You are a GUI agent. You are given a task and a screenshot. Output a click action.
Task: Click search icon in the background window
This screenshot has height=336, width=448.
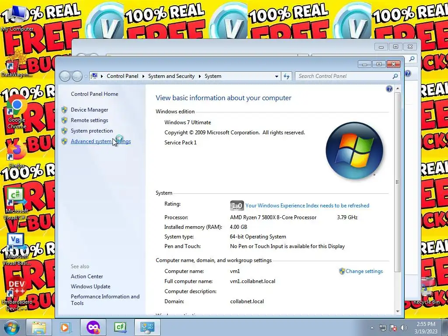point(412,59)
